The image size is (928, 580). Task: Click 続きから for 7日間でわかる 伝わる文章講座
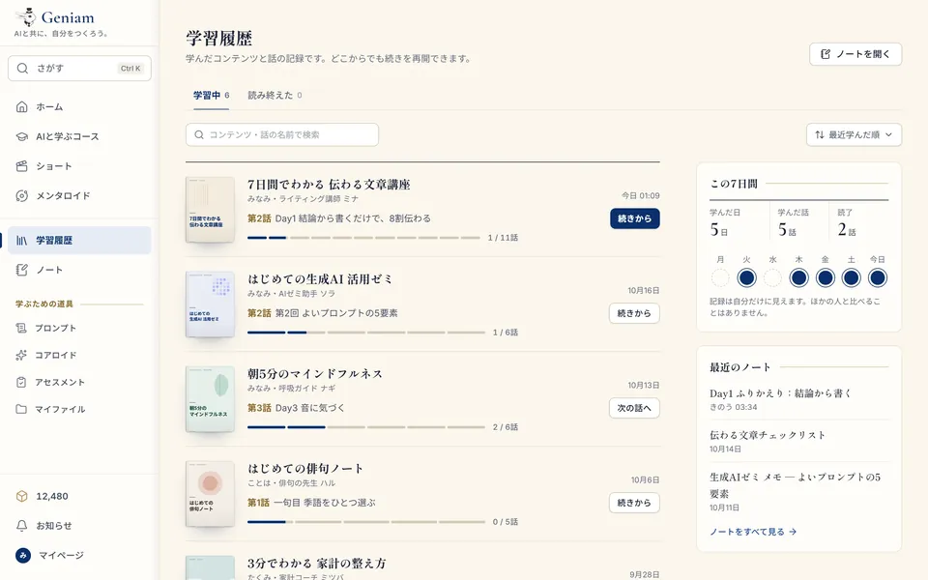[x=634, y=218]
